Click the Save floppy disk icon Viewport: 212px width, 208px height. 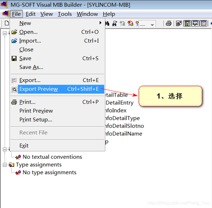point(14,58)
